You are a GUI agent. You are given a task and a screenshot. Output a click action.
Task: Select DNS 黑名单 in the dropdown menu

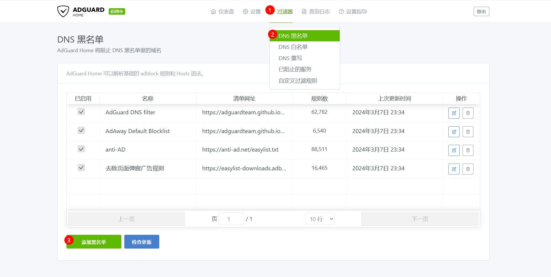305,36
